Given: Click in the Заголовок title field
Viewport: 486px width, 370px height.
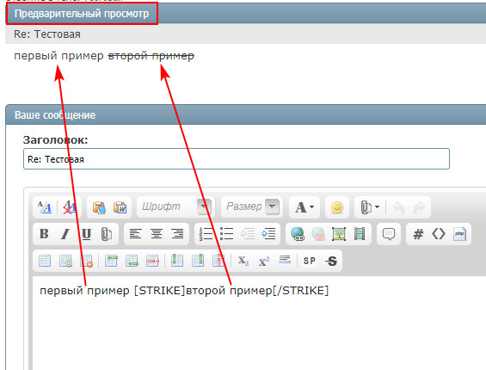Looking at the screenshot, I should tap(237, 159).
